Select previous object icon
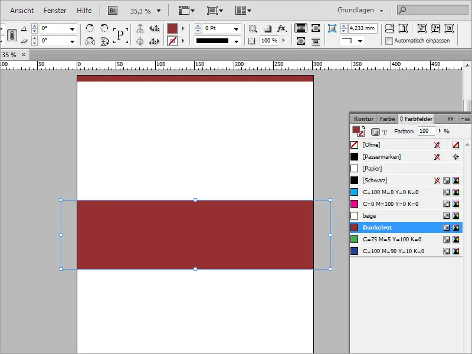472x354 pixels. 155,28
